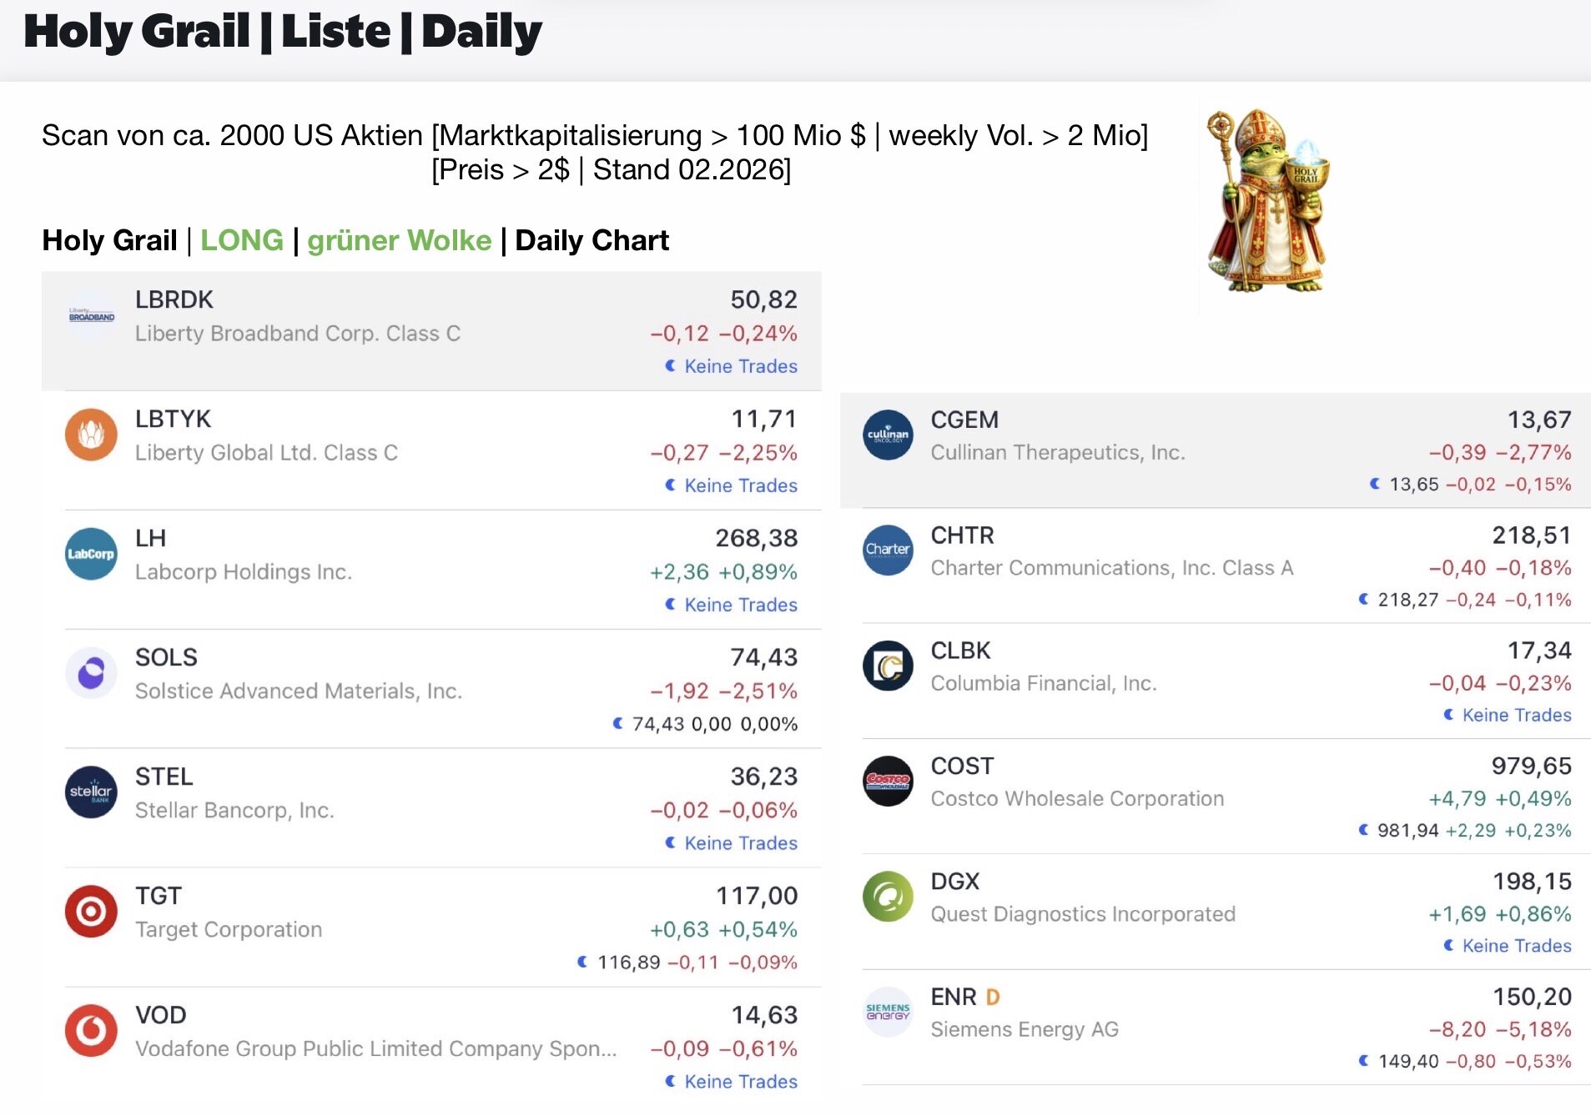The width and height of the screenshot is (1591, 1116).
Task: Select the red Vodafone logo icon
Action: (x=91, y=1030)
